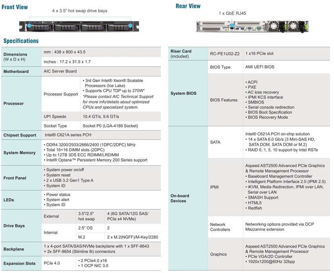
Task: Click the "Chipset Support" row label
Action: pyautogui.click(x=20, y=135)
